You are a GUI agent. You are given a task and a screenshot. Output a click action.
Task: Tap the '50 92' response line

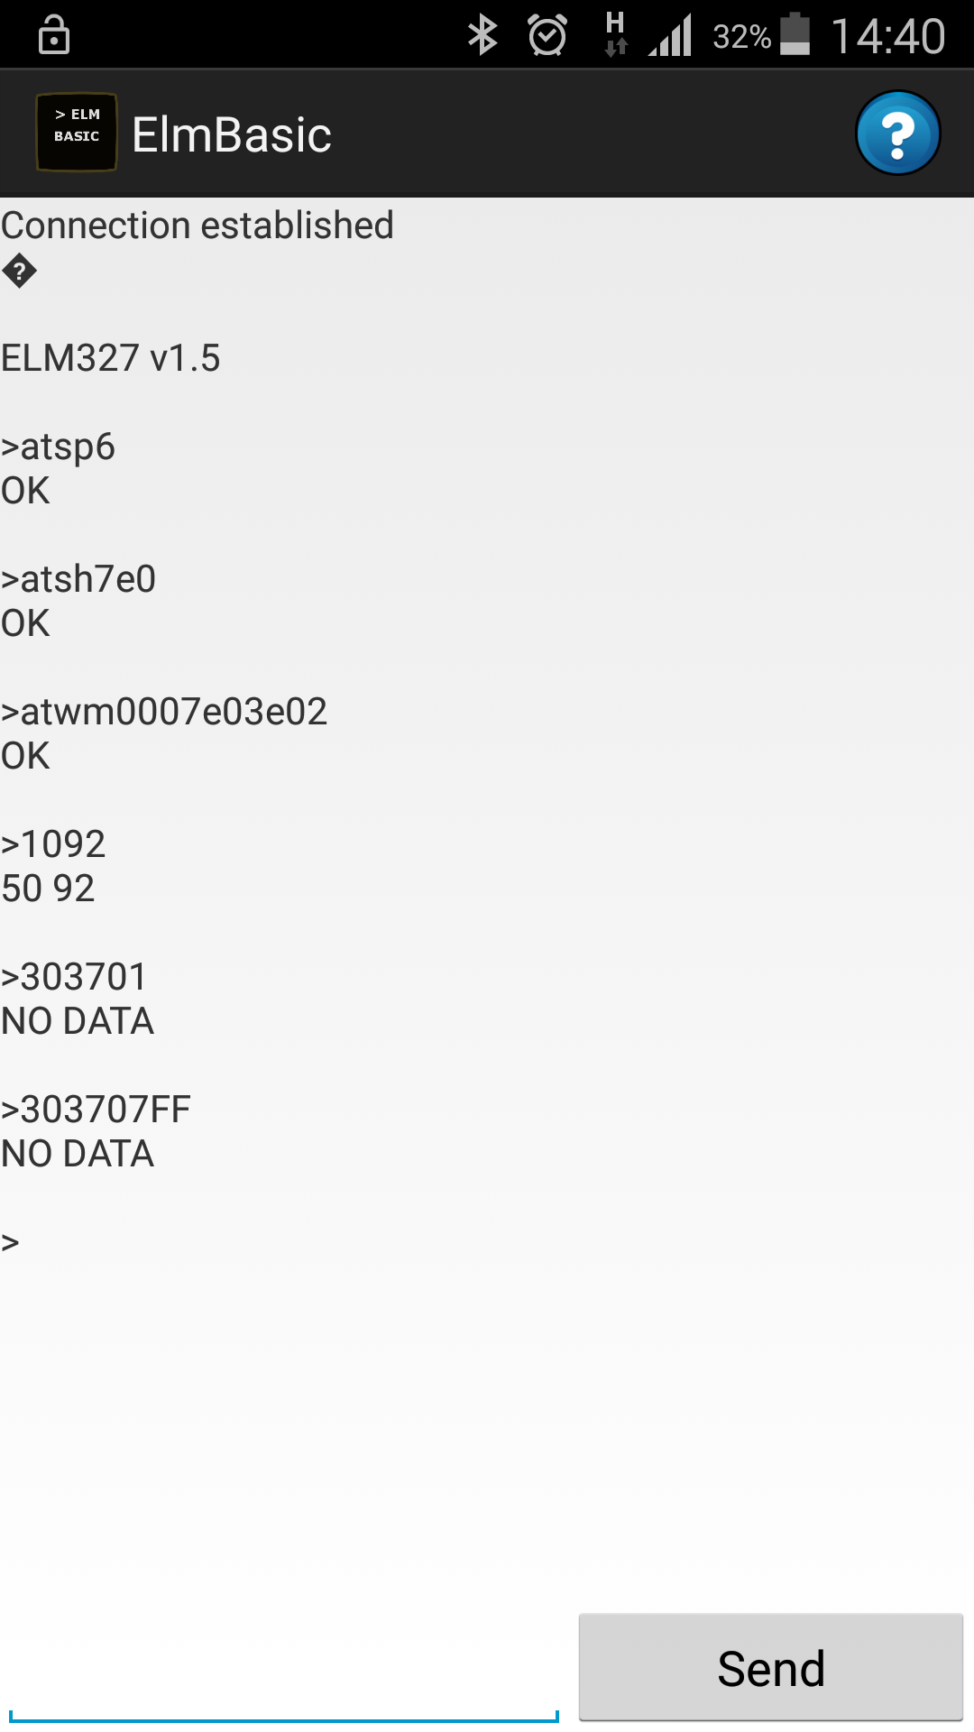pos(48,889)
